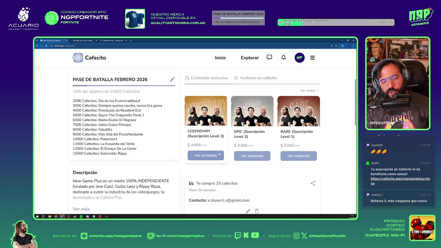
Task: Click the $400 goal progress bar overlay
Action: tap(336, 22)
